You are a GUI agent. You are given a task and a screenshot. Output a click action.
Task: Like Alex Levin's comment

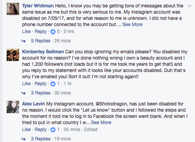click(27, 130)
